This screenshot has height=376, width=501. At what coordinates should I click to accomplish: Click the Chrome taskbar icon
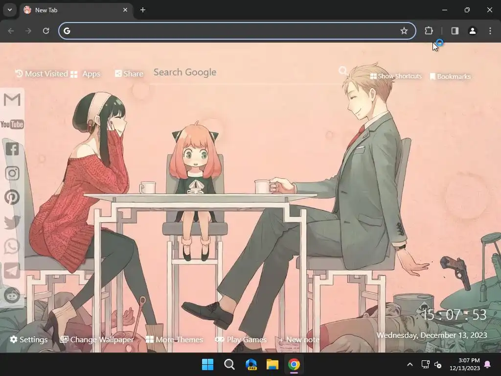pos(294,364)
